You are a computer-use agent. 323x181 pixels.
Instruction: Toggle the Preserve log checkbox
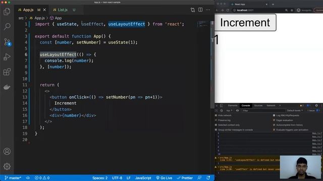(216, 120)
